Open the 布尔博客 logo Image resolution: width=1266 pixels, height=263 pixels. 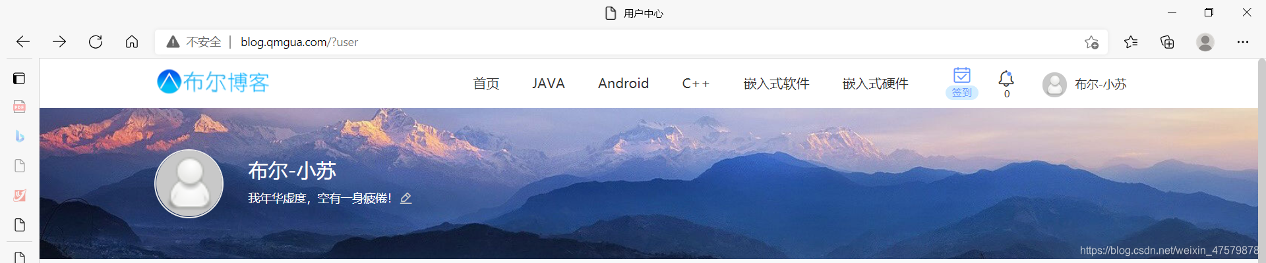pyautogui.click(x=213, y=82)
